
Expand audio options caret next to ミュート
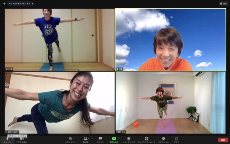[13, 138]
